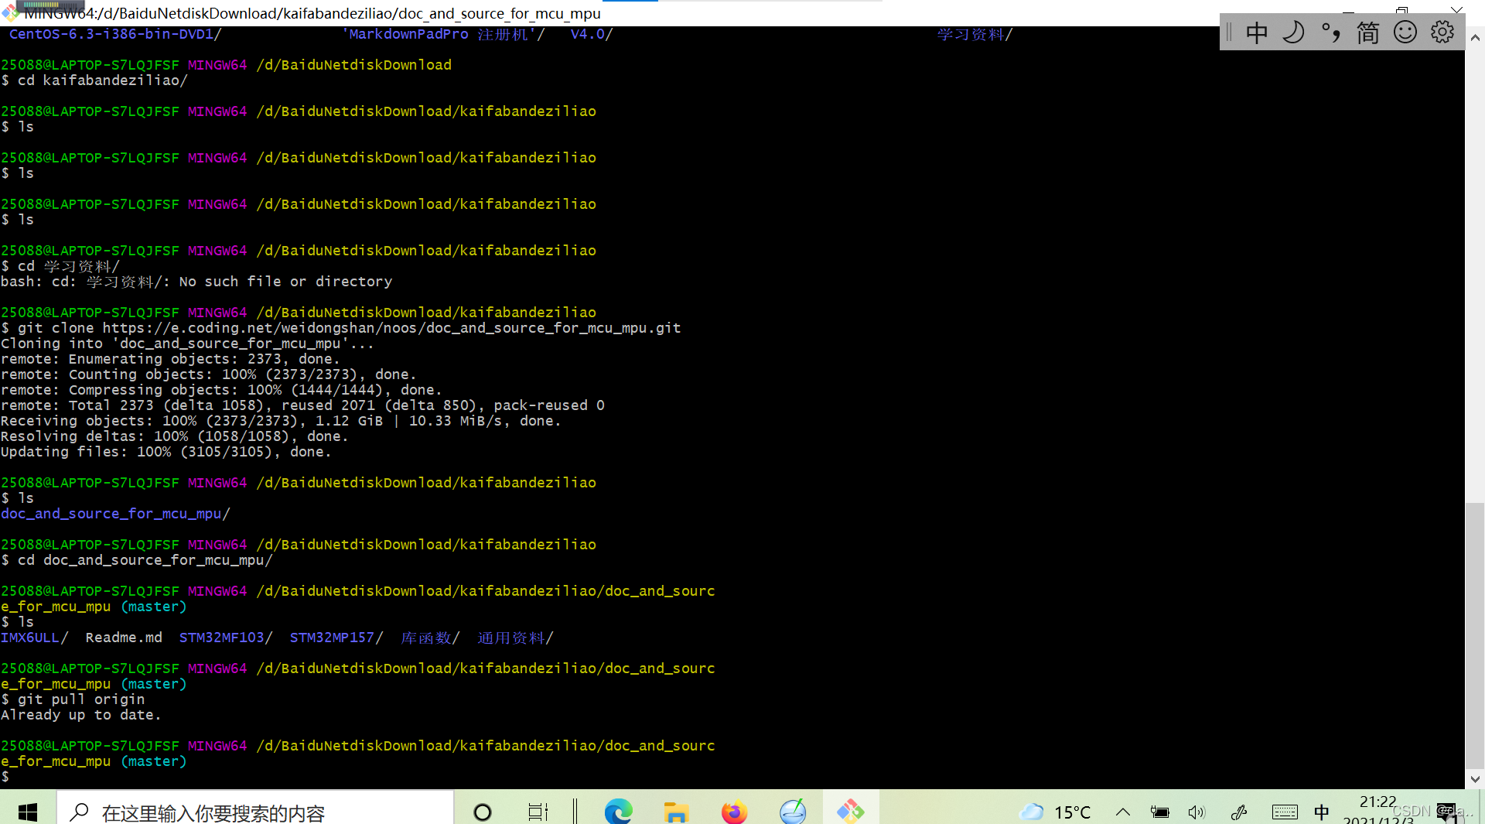
Task: Click IMX6ULL/ directory in ls output
Action: coord(34,638)
